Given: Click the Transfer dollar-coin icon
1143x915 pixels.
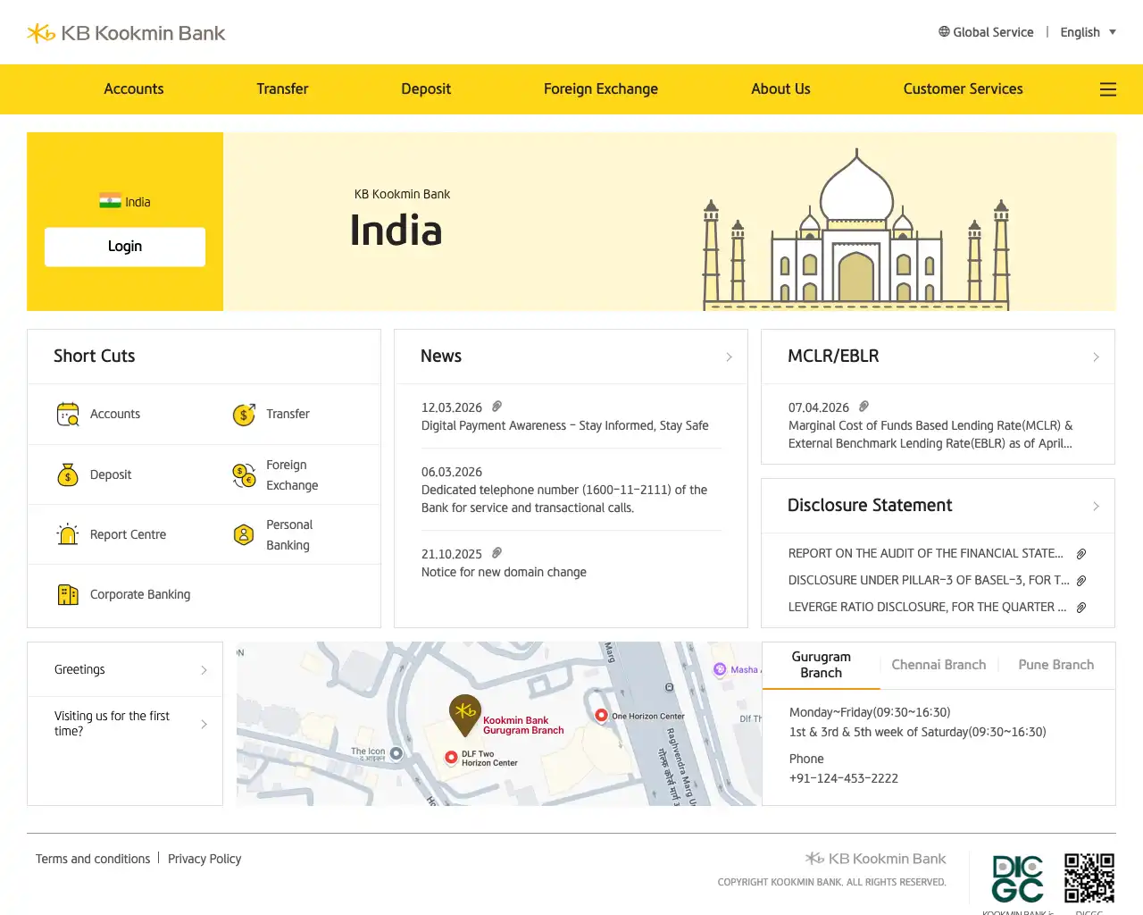Looking at the screenshot, I should 243,414.
